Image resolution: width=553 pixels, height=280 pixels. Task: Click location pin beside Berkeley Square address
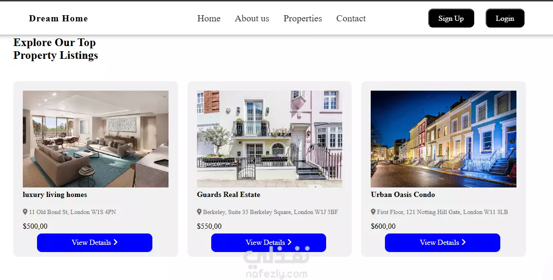coord(199,212)
